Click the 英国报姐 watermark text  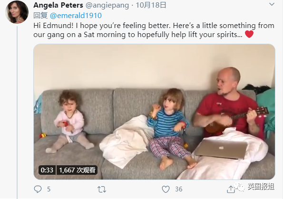[261, 187]
